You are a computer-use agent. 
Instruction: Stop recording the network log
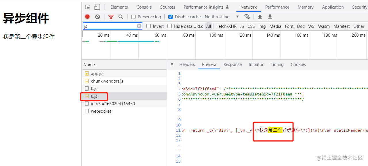tap(87, 17)
